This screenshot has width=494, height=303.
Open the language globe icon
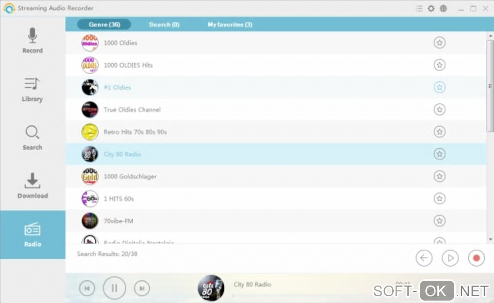click(443, 9)
